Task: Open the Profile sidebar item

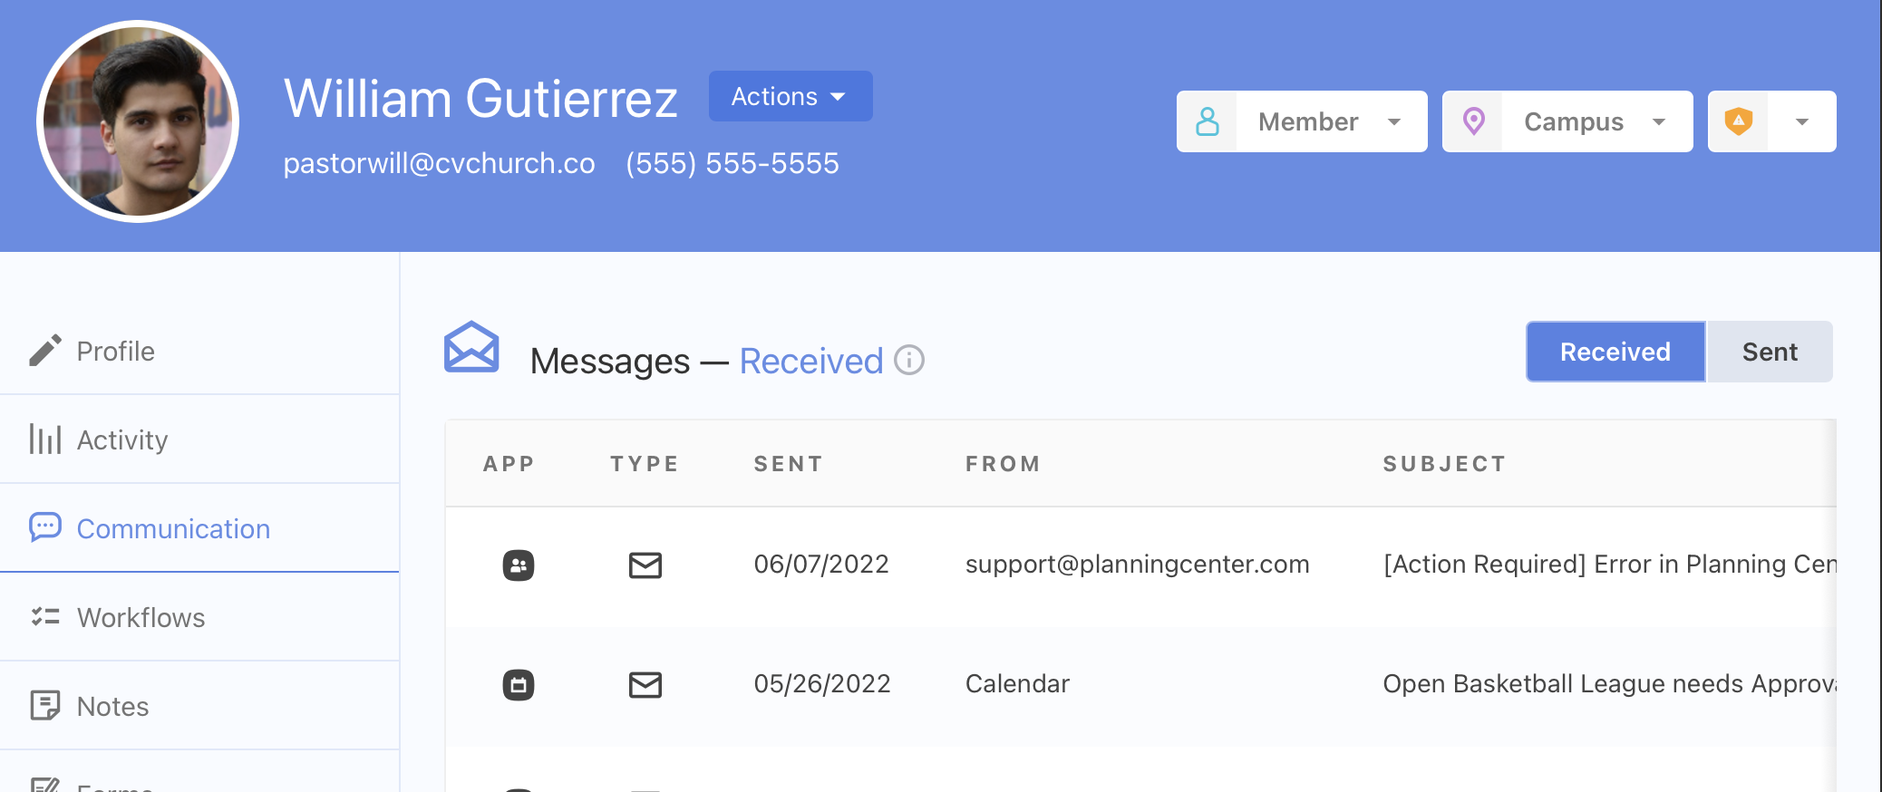Action: [199, 351]
